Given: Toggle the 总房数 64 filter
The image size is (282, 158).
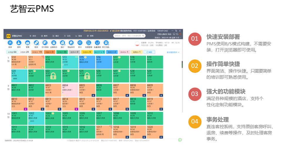Looking at the screenshot, I should point(12,52).
